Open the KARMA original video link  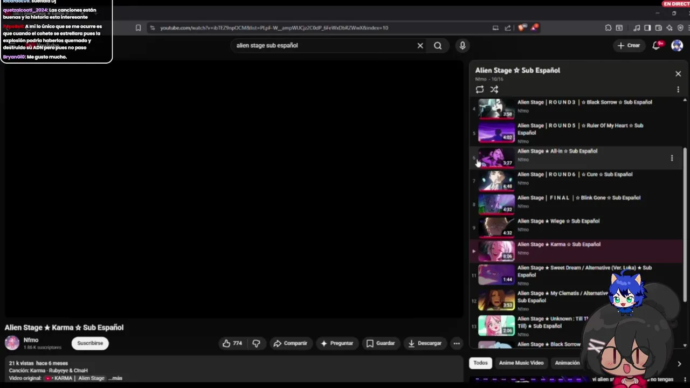75,378
